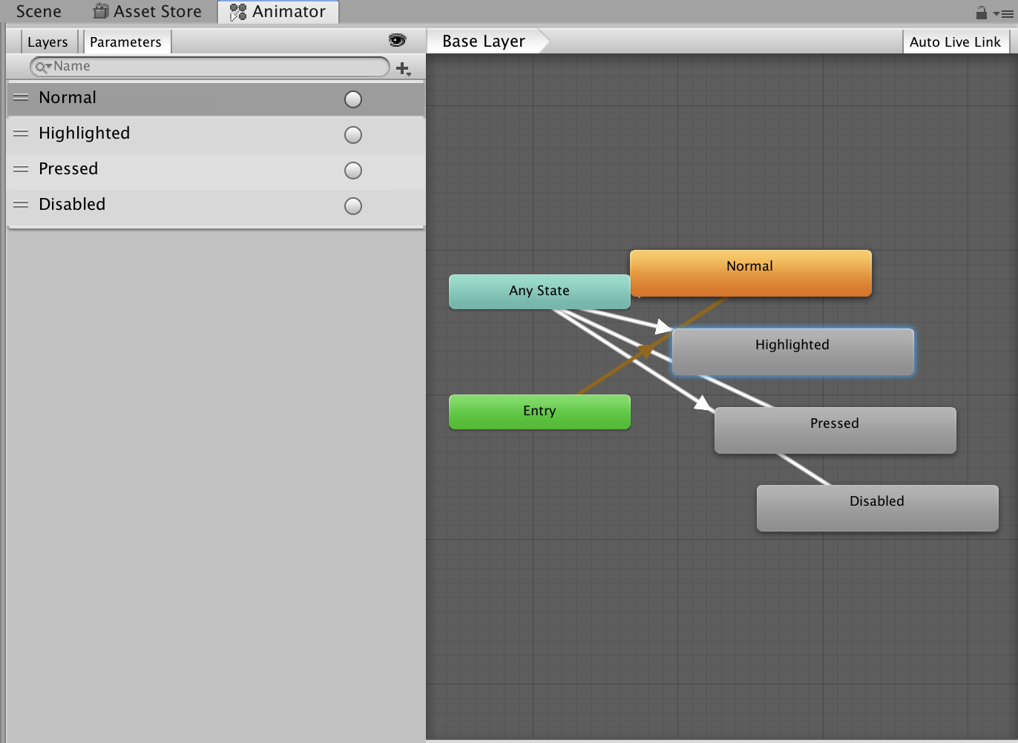Select the Parameters tab button

click(126, 42)
